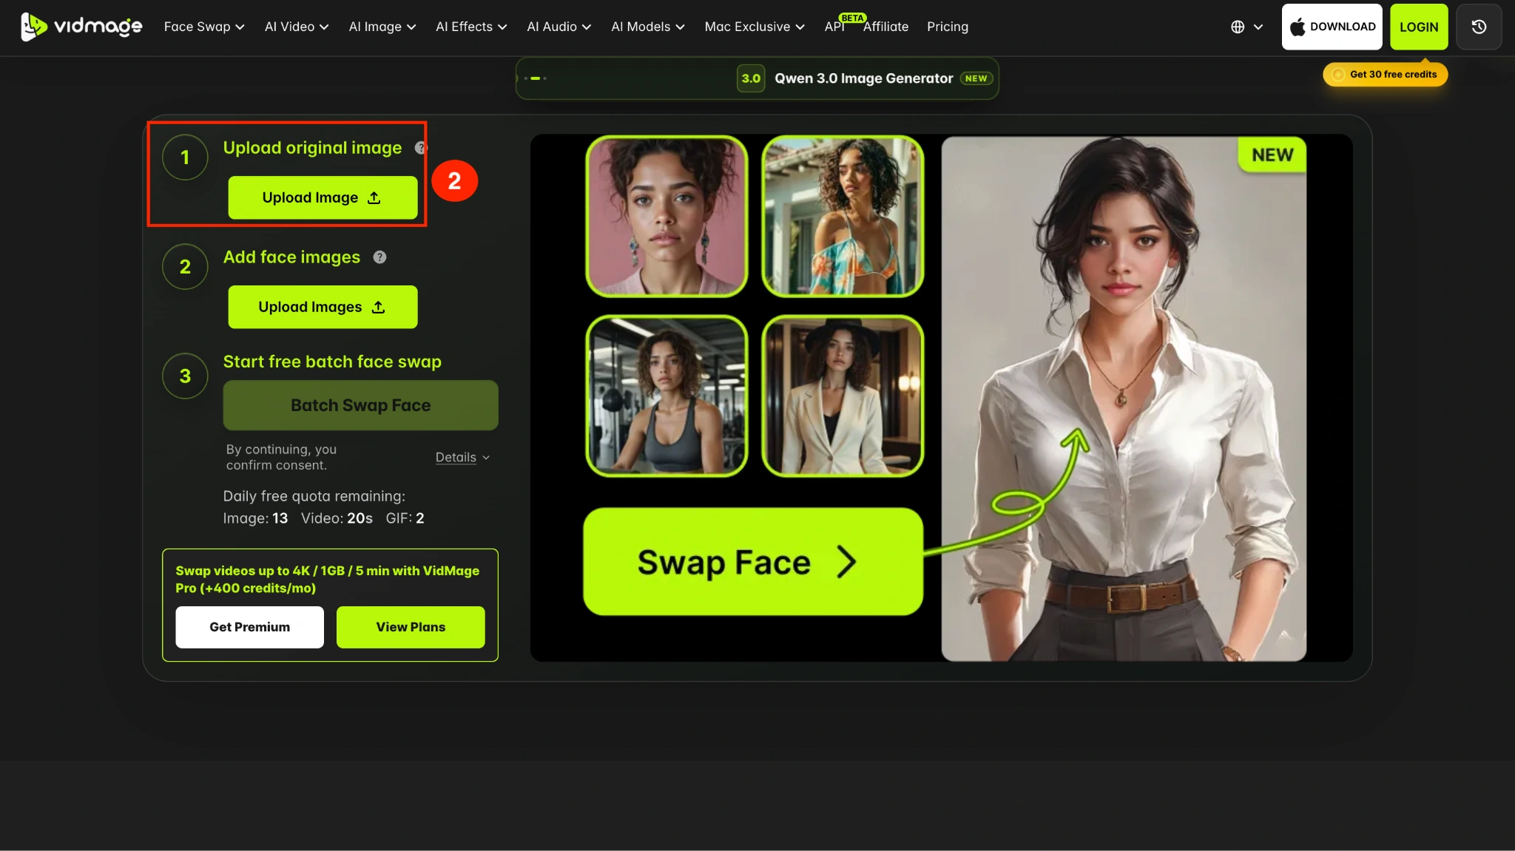
Task: Expand the consent Details section
Action: [462, 457]
